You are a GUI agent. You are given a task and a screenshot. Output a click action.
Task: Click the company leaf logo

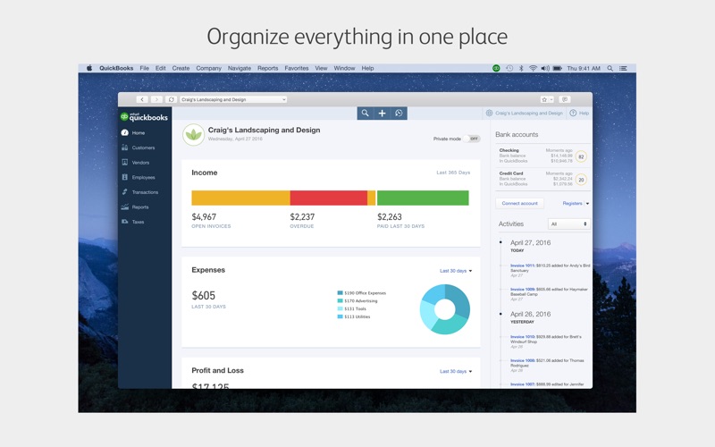193,135
